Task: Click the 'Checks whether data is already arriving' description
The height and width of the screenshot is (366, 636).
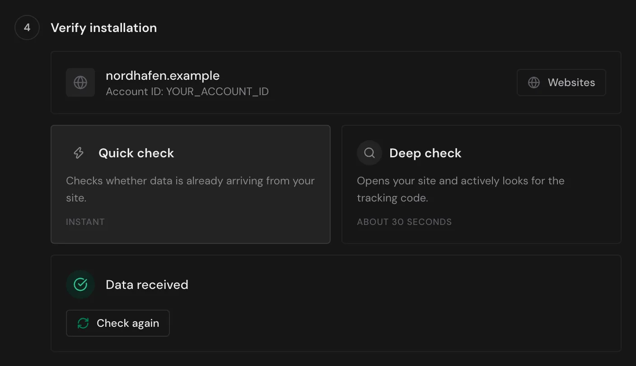Action: (190, 189)
